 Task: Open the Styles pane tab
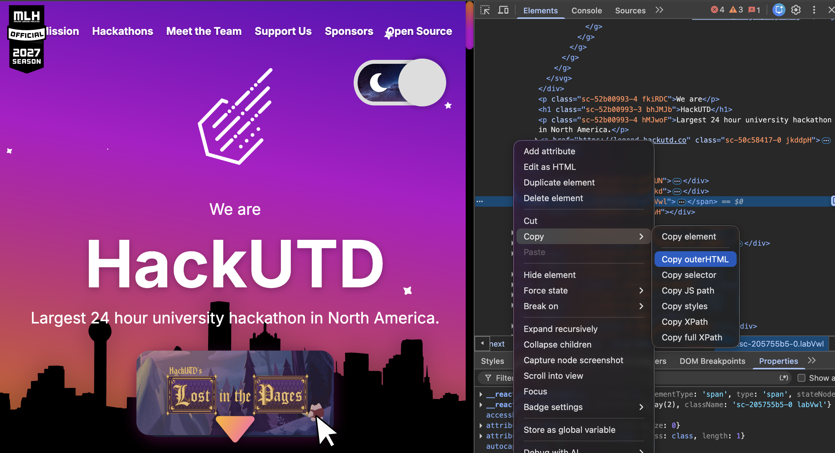coord(492,361)
